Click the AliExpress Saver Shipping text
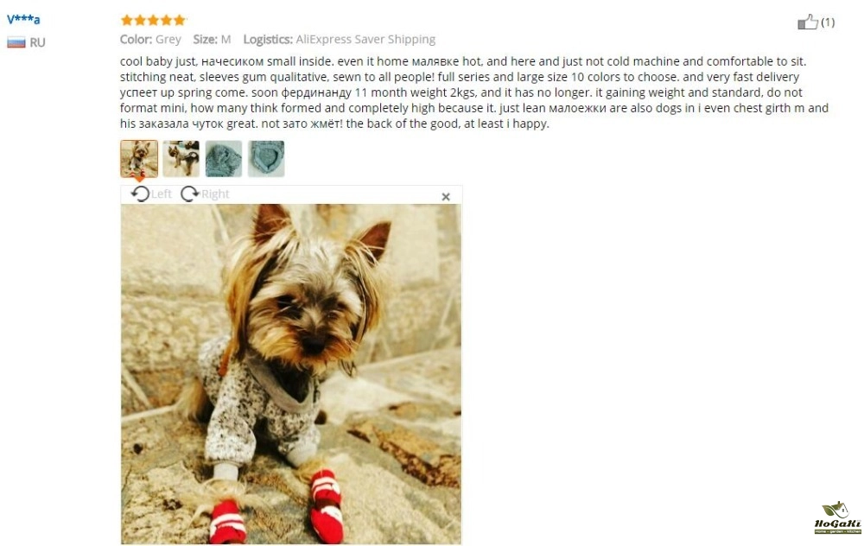 (365, 39)
